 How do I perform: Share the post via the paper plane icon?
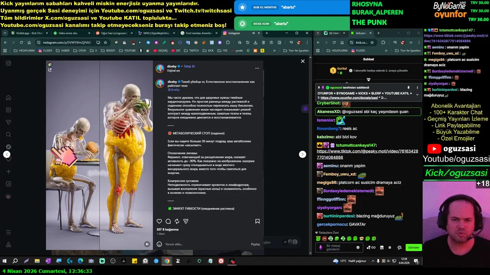pyautogui.click(x=186, y=221)
